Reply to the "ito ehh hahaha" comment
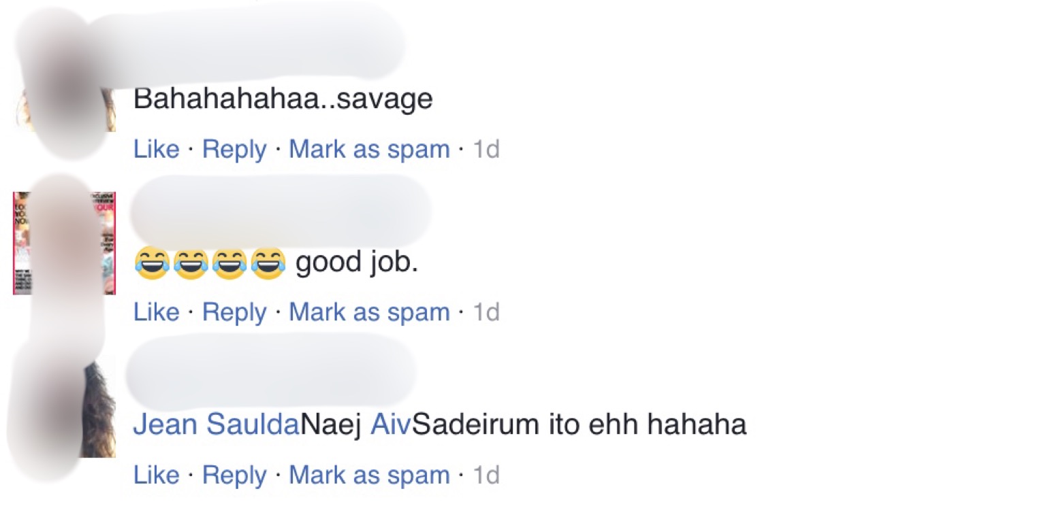 tap(234, 475)
